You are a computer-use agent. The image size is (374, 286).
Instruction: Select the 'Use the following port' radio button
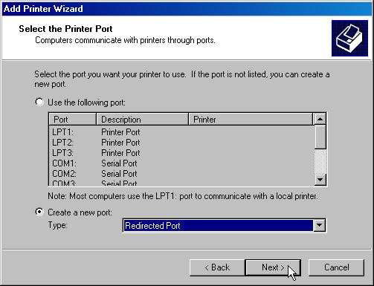click(39, 102)
